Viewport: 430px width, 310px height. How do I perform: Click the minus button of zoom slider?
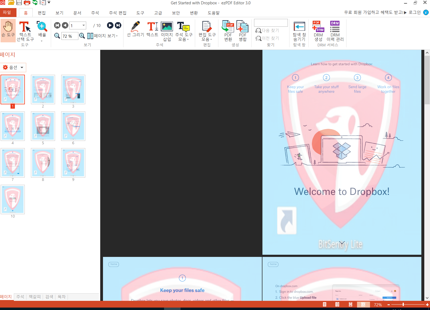[389, 305]
